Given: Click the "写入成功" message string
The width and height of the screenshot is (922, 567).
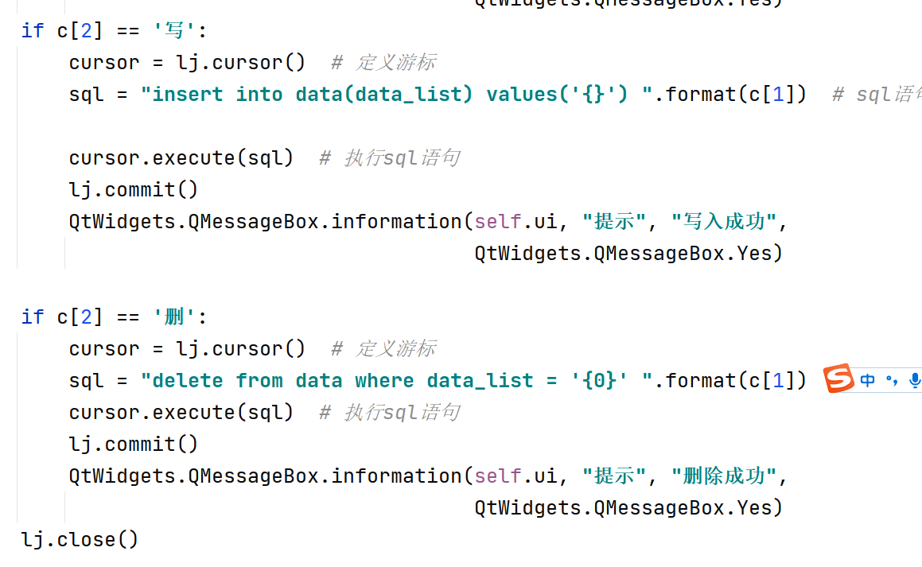Looking at the screenshot, I should pos(724,222).
